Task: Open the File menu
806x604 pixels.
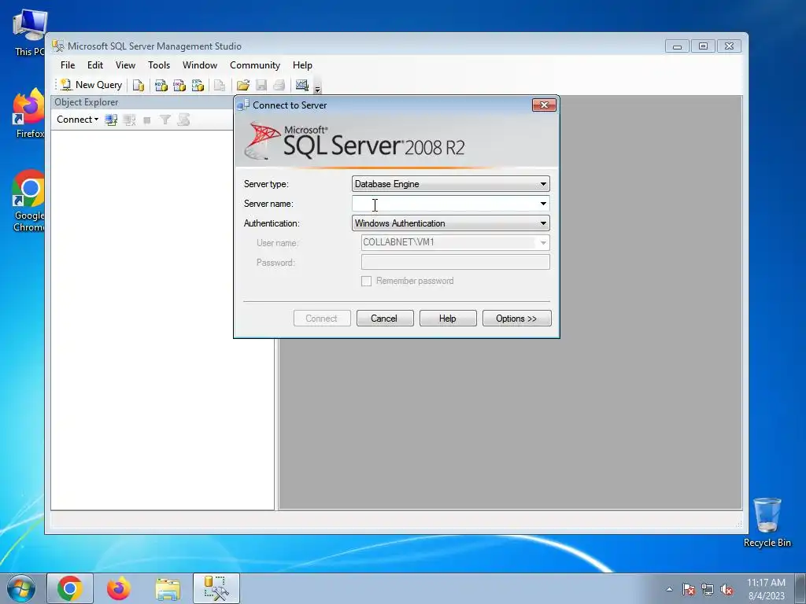Action: (x=68, y=65)
